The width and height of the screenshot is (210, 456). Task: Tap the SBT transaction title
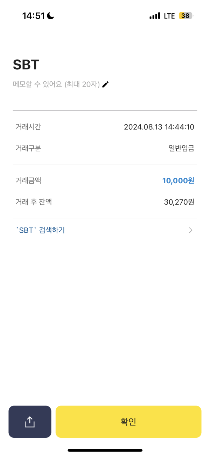tap(26, 65)
